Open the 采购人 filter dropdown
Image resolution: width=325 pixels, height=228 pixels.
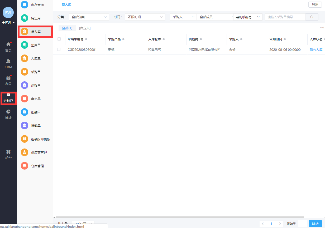183,17
